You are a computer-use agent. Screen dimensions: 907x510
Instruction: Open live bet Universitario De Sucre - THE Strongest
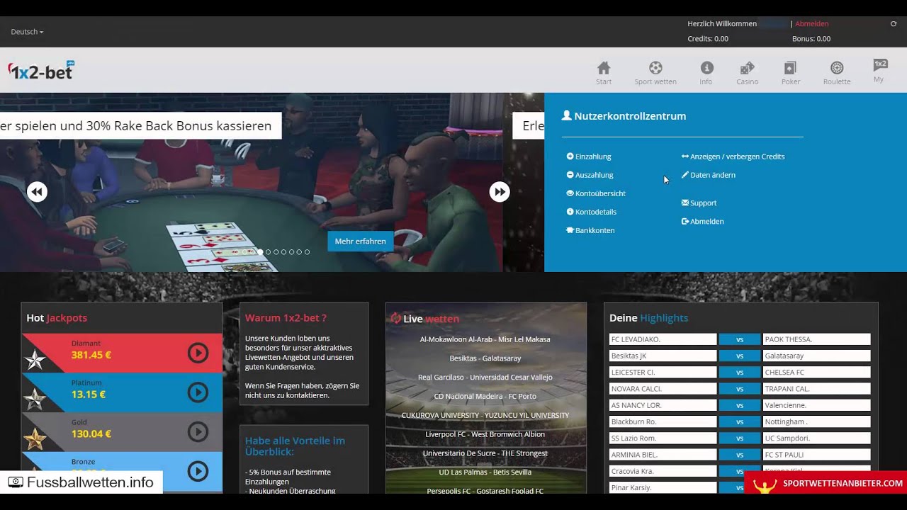pyautogui.click(x=485, y=453)
